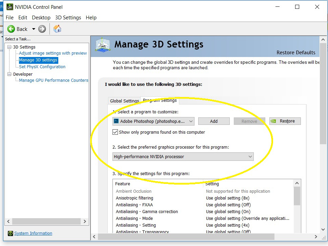Click the Photoshop icon in program dropdown

point(116,121)
